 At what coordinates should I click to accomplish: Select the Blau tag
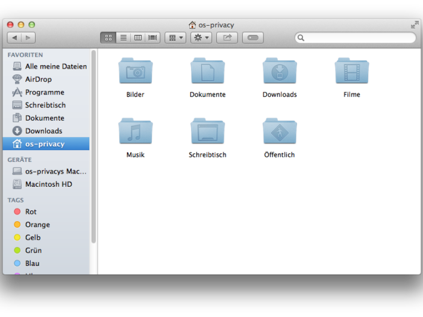pos(46,263)
